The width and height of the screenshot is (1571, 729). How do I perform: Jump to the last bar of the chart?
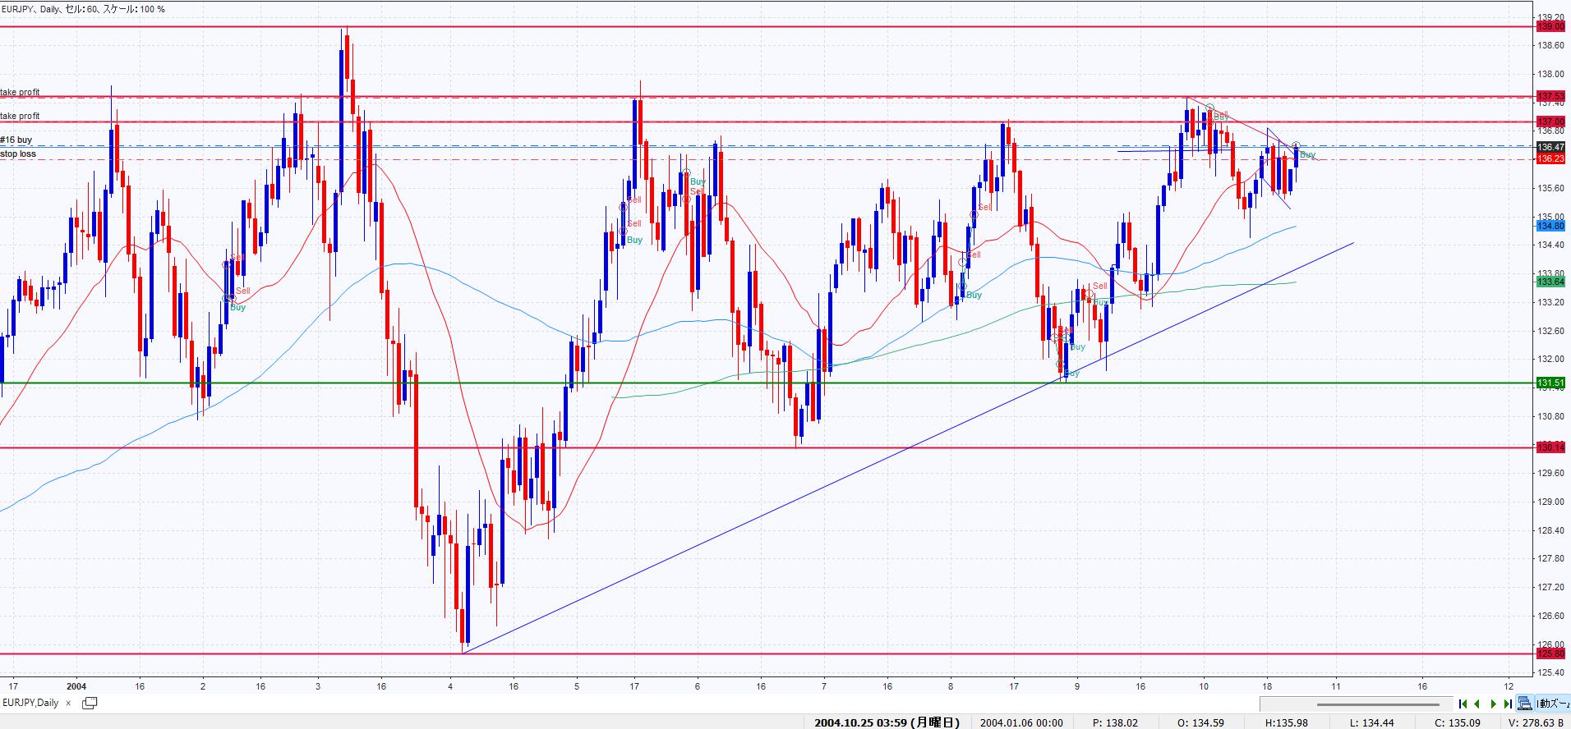(1508, 704)
